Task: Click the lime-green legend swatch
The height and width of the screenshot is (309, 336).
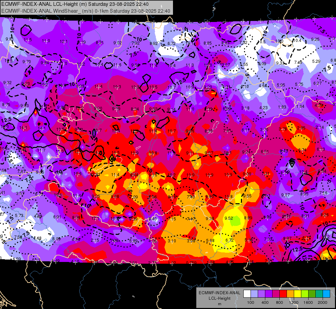Action: (305, 294)
